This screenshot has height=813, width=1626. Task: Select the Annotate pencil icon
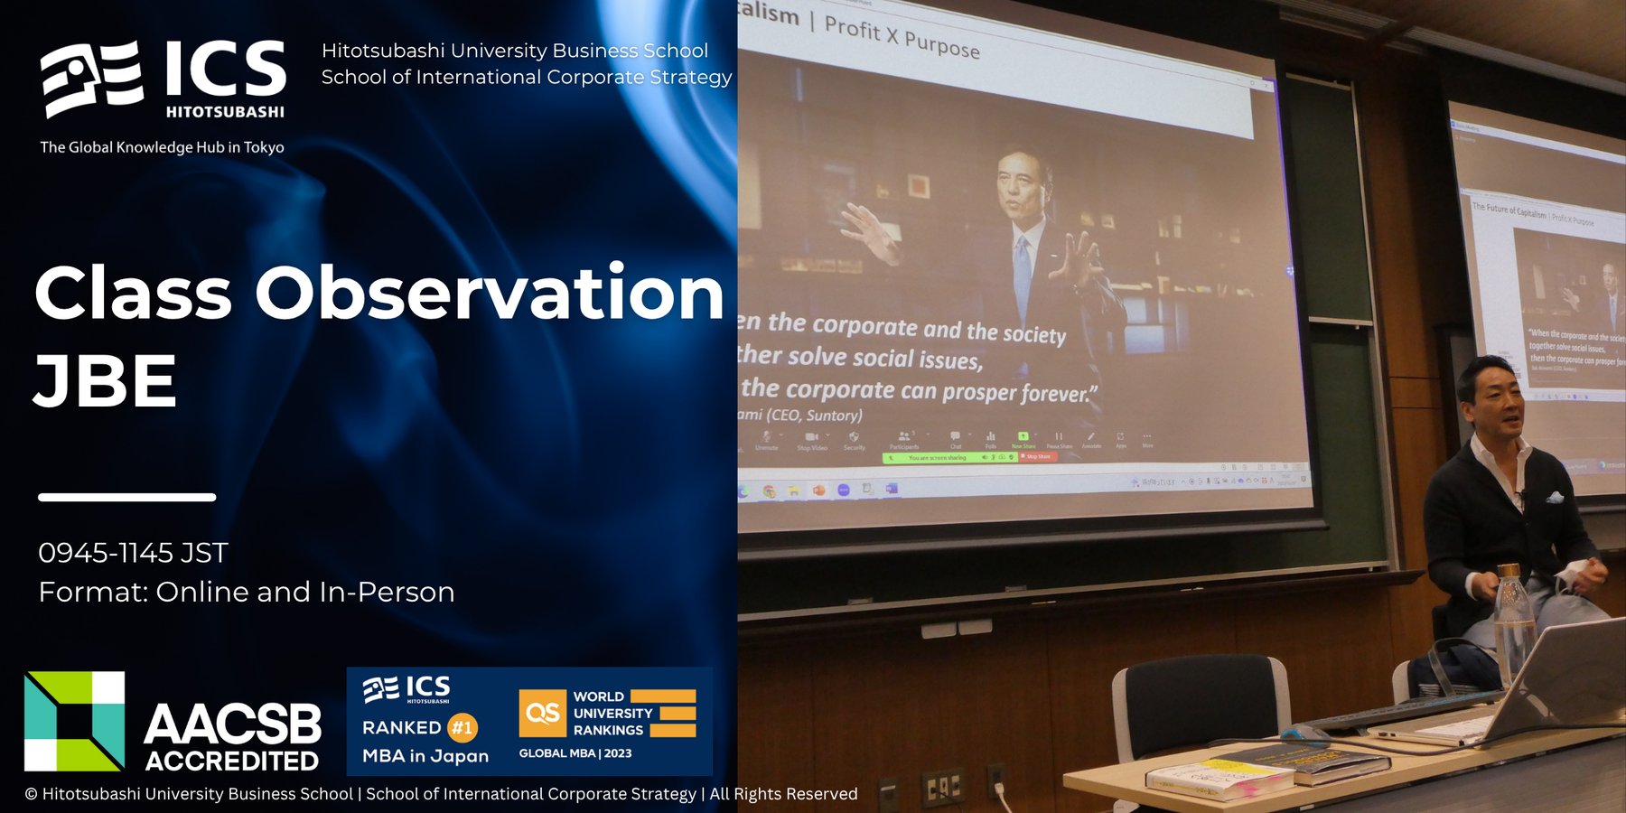(x=1091, y=436)
